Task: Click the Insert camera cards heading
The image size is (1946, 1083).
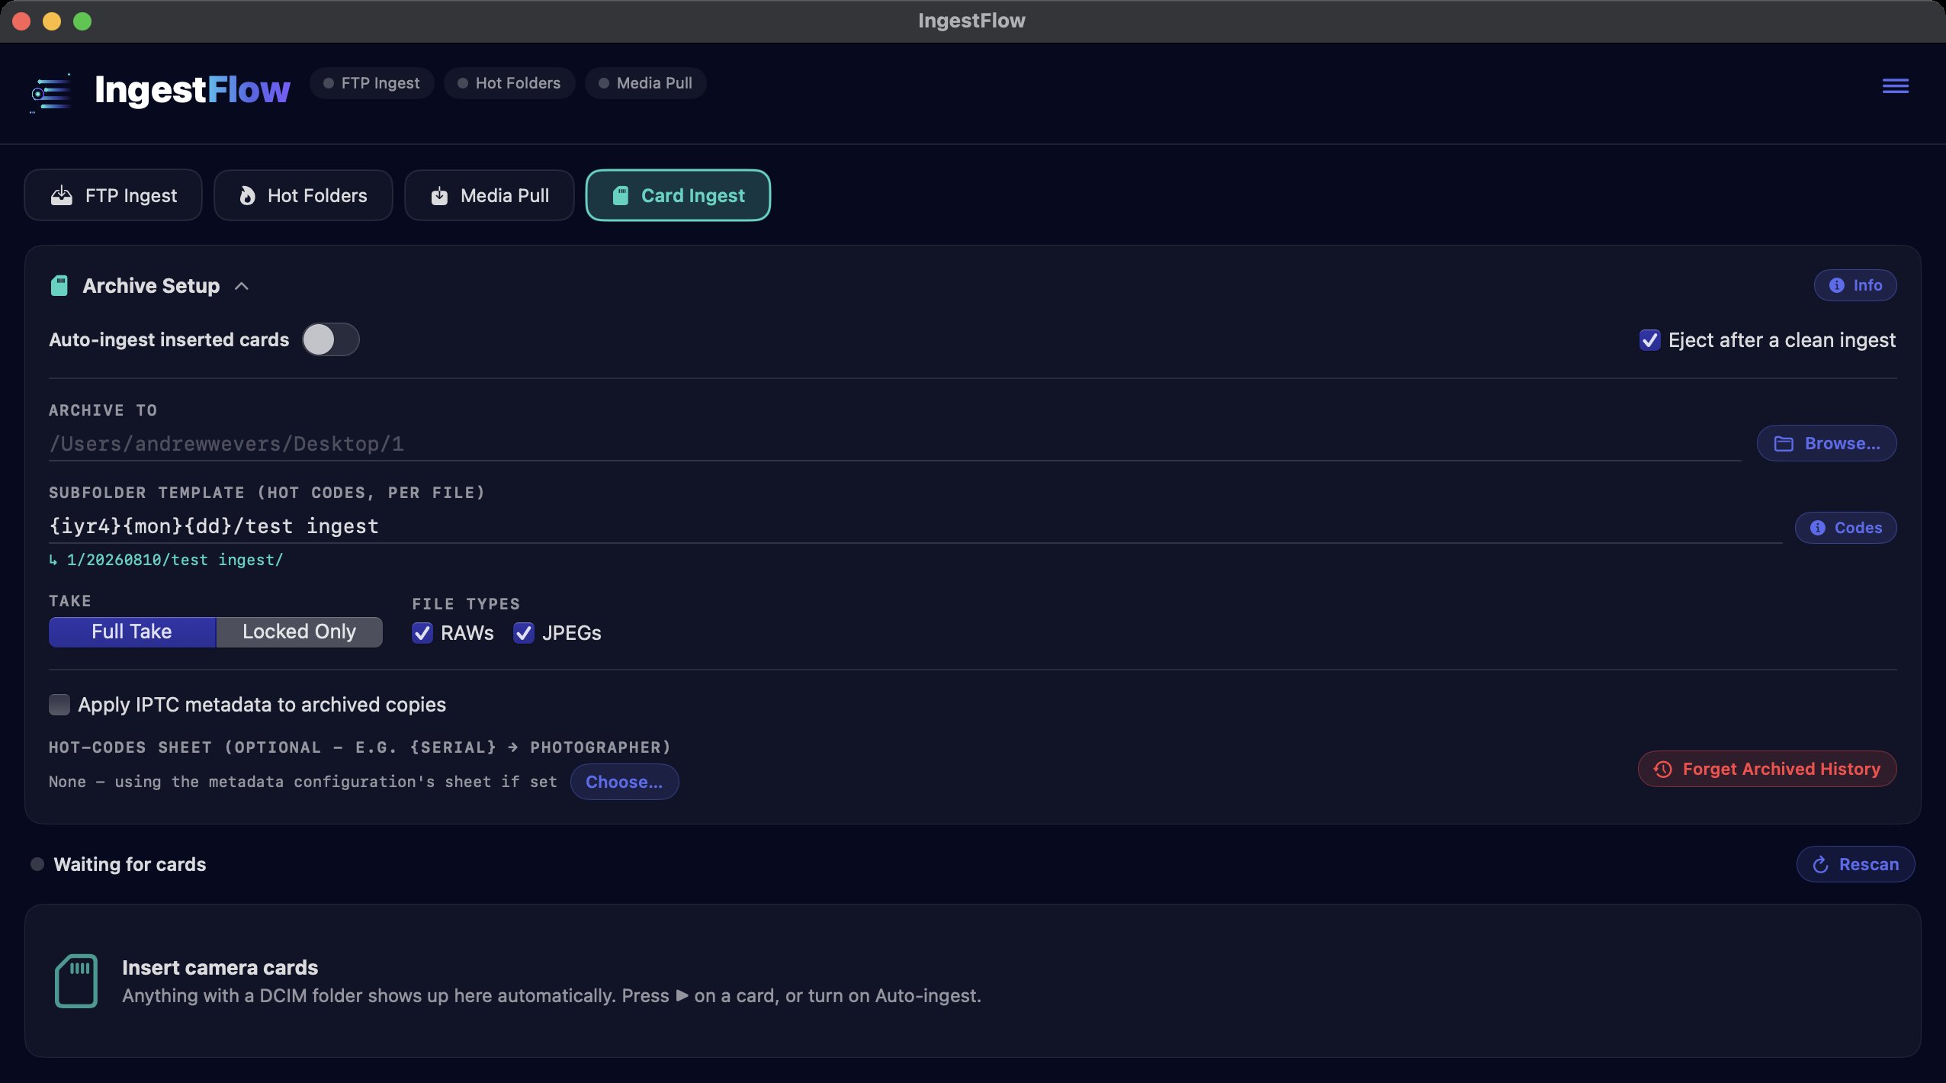Action: pos(220,967)
